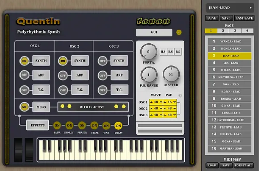Screen dimensions: 259x171
Task: Click the MASTER volume knob
Action: tap(171, 74)
